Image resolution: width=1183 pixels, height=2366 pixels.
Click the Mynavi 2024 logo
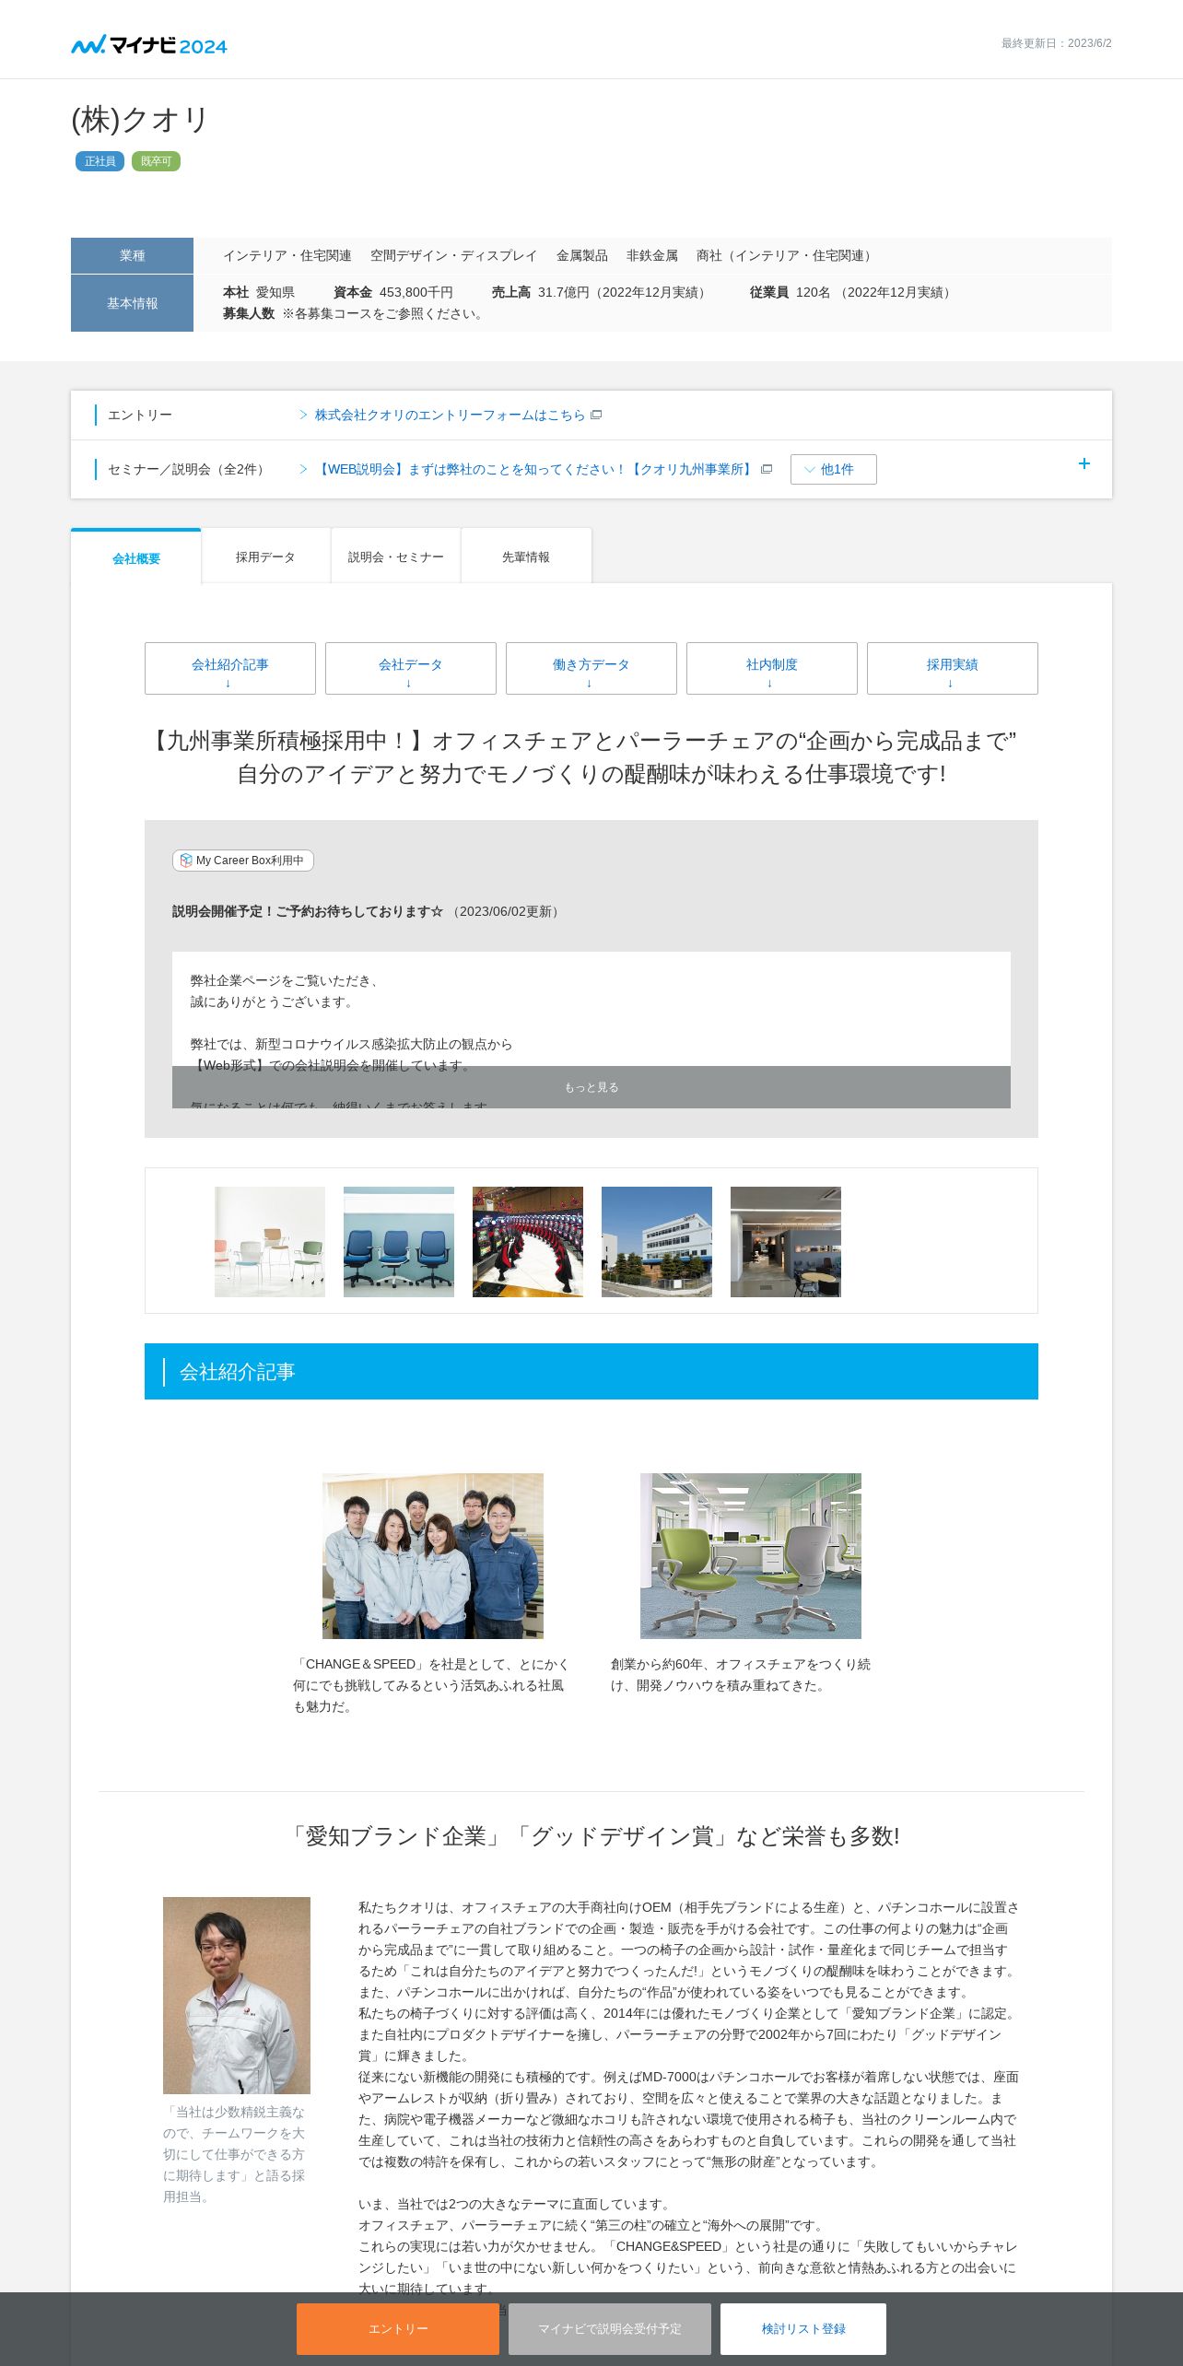coord(149,44)
